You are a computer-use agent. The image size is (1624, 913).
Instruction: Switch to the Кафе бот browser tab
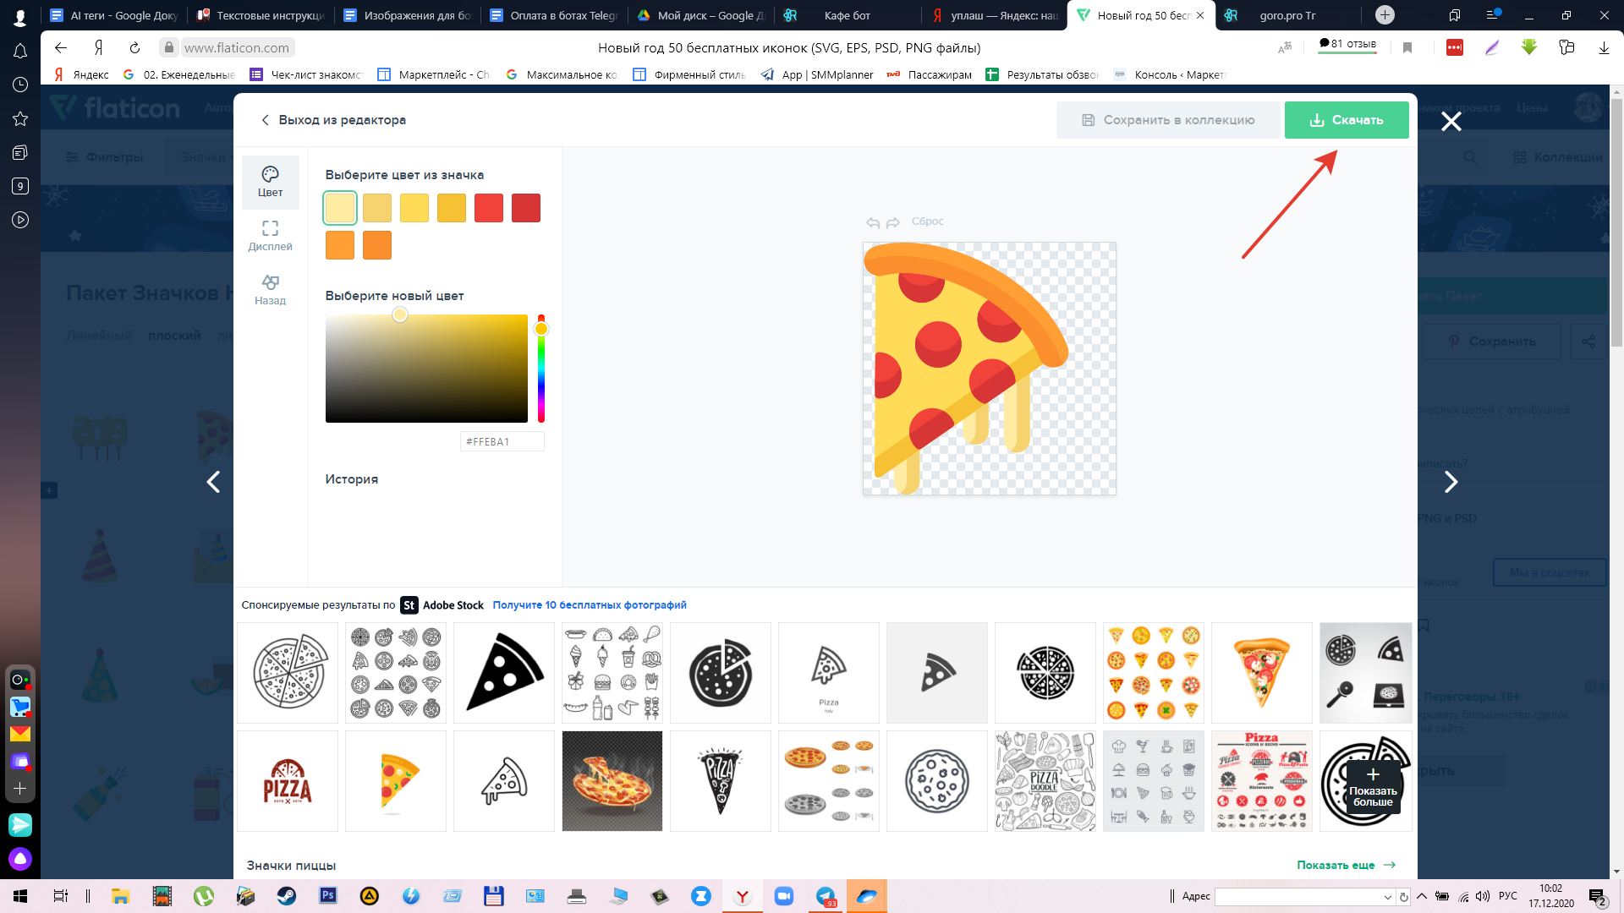(x=846, y=15)
